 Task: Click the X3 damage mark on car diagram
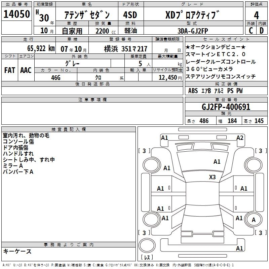[x=212, y=177]
